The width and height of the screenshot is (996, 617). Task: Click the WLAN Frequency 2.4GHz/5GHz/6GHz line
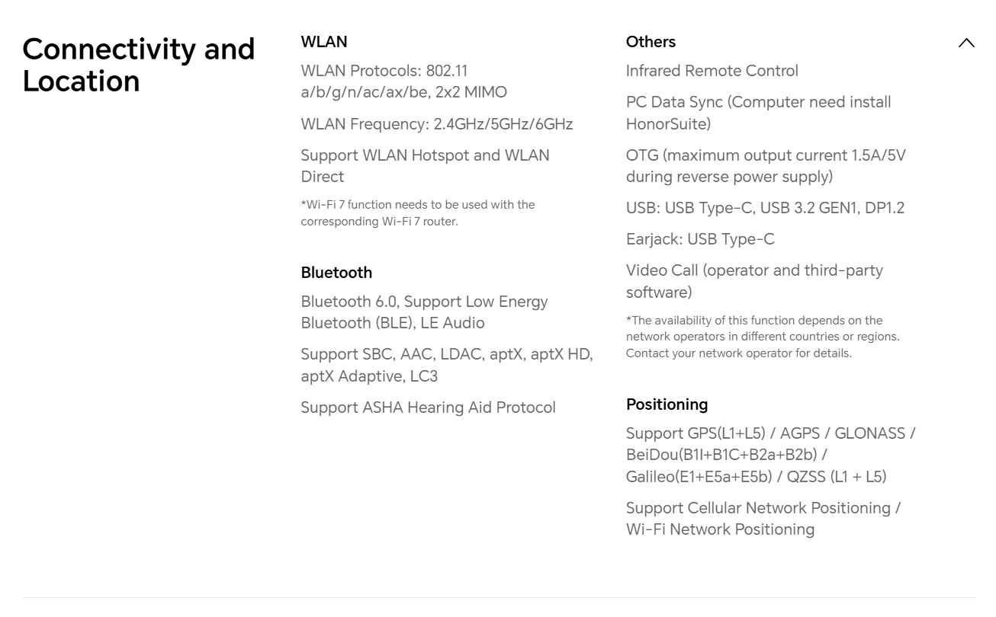436,124
